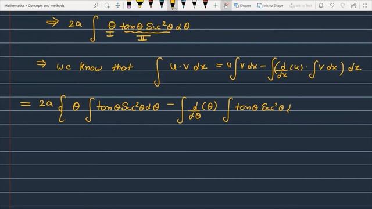Viewport: 372px width, 209px height.
Task: Select the yellow highlighter pen
Action: pos(139,5)
